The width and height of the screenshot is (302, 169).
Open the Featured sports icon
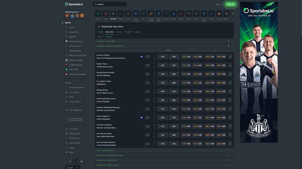[x=98, y=14]
